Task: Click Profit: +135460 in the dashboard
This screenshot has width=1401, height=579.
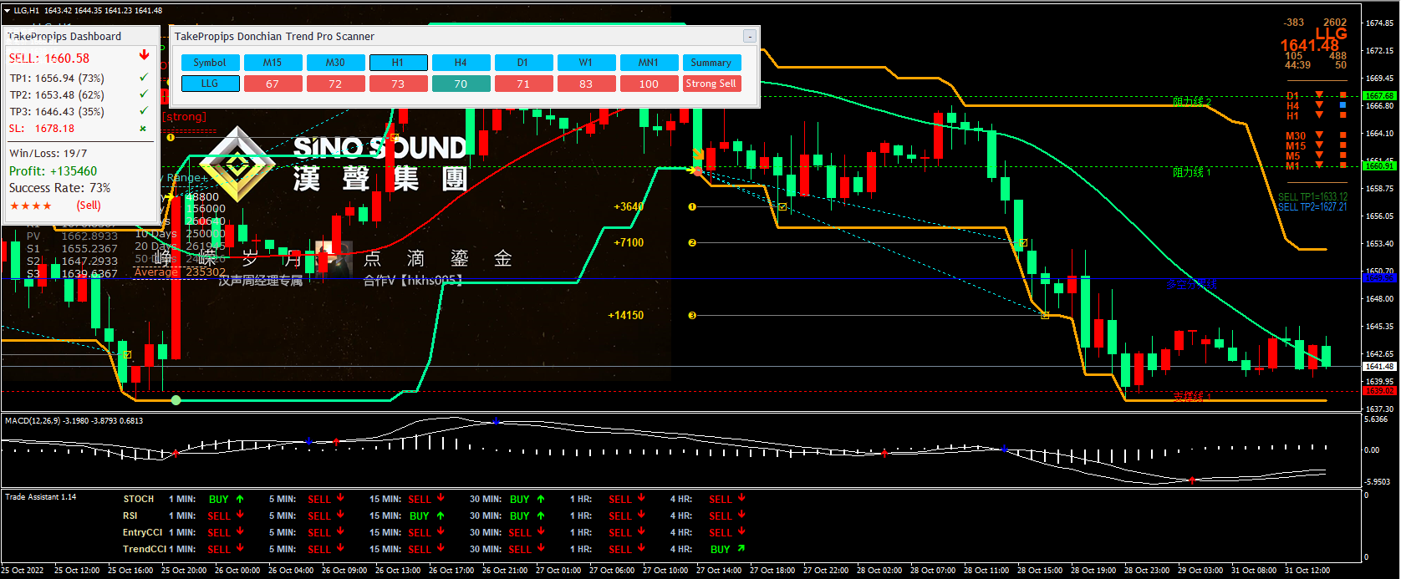Action: click(x=53, y=171)
